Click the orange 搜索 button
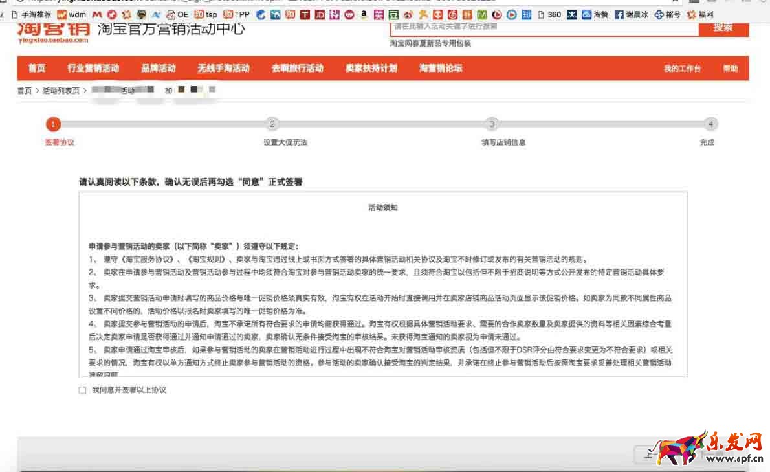 coord(723,28)
